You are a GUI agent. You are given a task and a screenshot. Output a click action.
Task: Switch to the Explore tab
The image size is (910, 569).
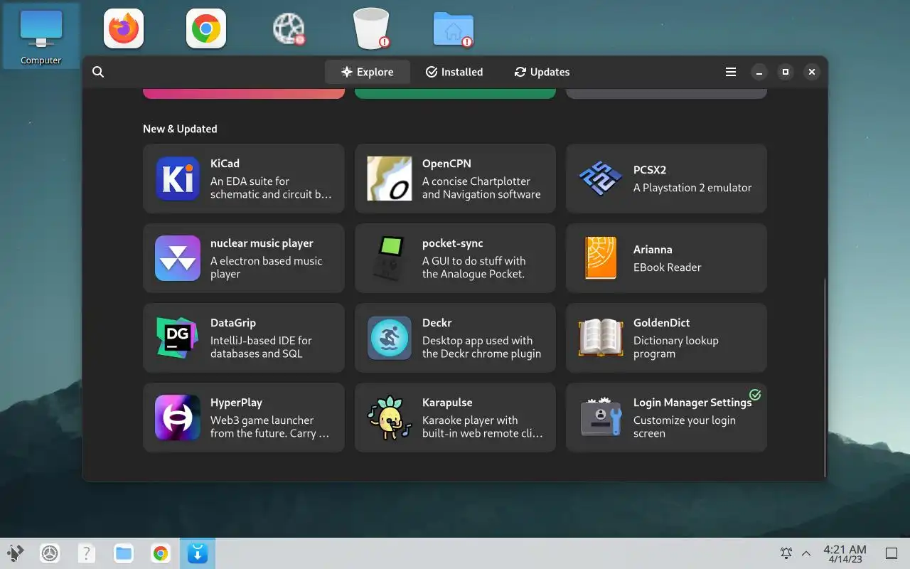point(367,72)
